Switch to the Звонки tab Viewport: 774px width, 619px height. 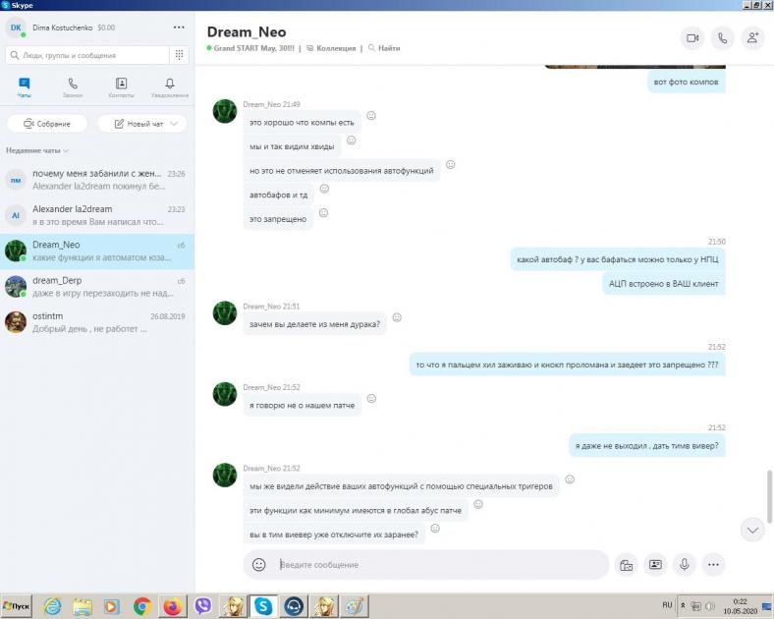[73, 87]
